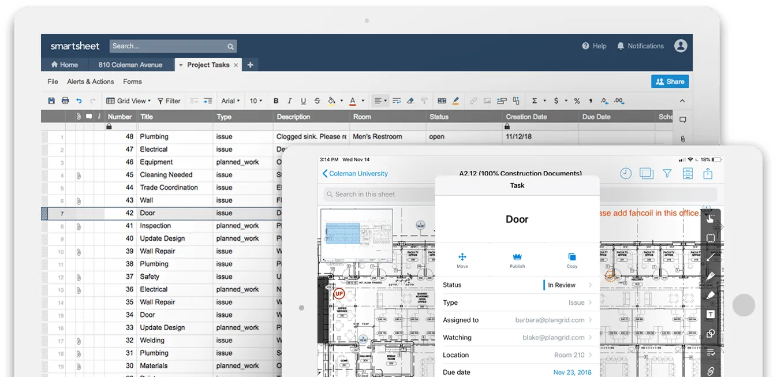The height and width of the screenshot is (377, 777).
Task: Open sheet history clock icon in PlanGrid
Action: tap(626, 173)
